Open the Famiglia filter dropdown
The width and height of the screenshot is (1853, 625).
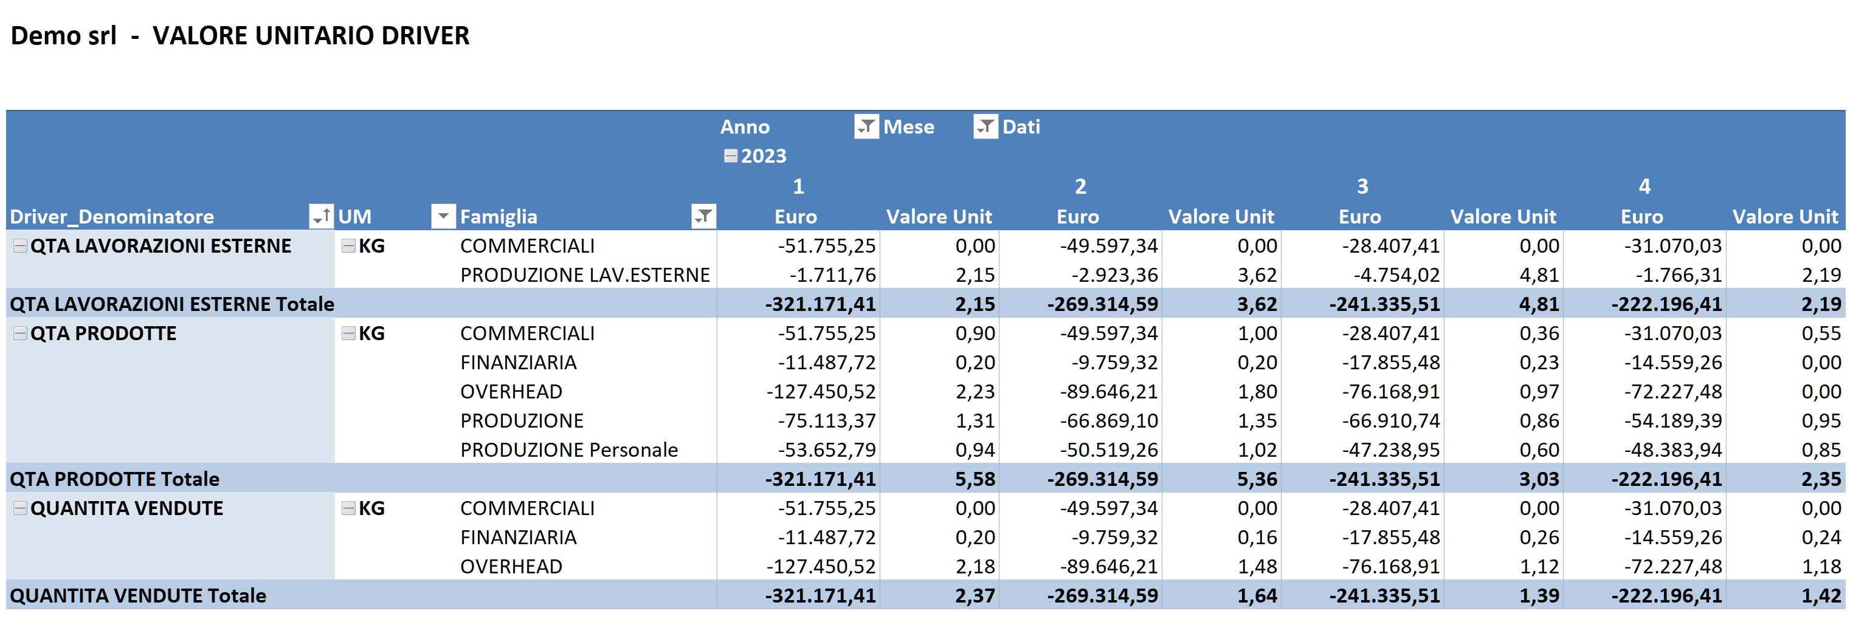(x=703, y=216)
